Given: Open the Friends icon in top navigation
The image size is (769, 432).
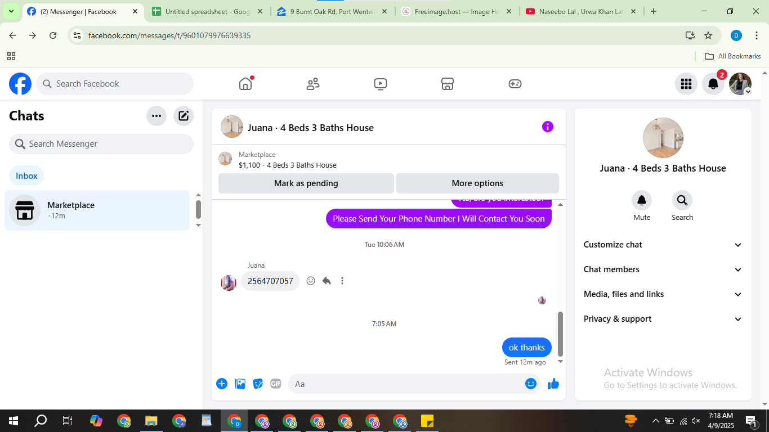Looking at the screenshot, I should (x=313, y=84).
